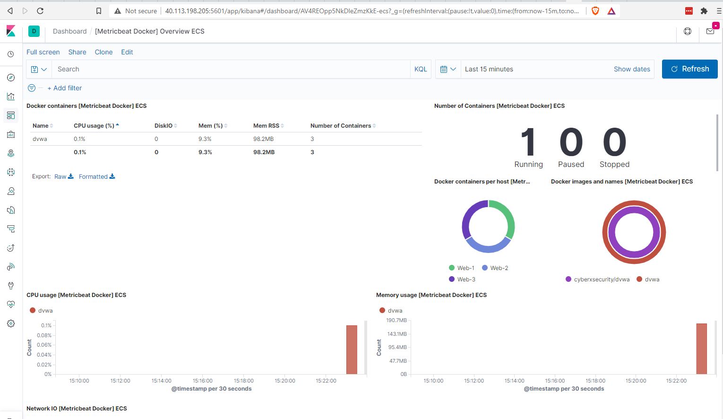723x419 pixels.
Task: Toggle dvwa legend in Memory usage chart
Action: (391, 310)
